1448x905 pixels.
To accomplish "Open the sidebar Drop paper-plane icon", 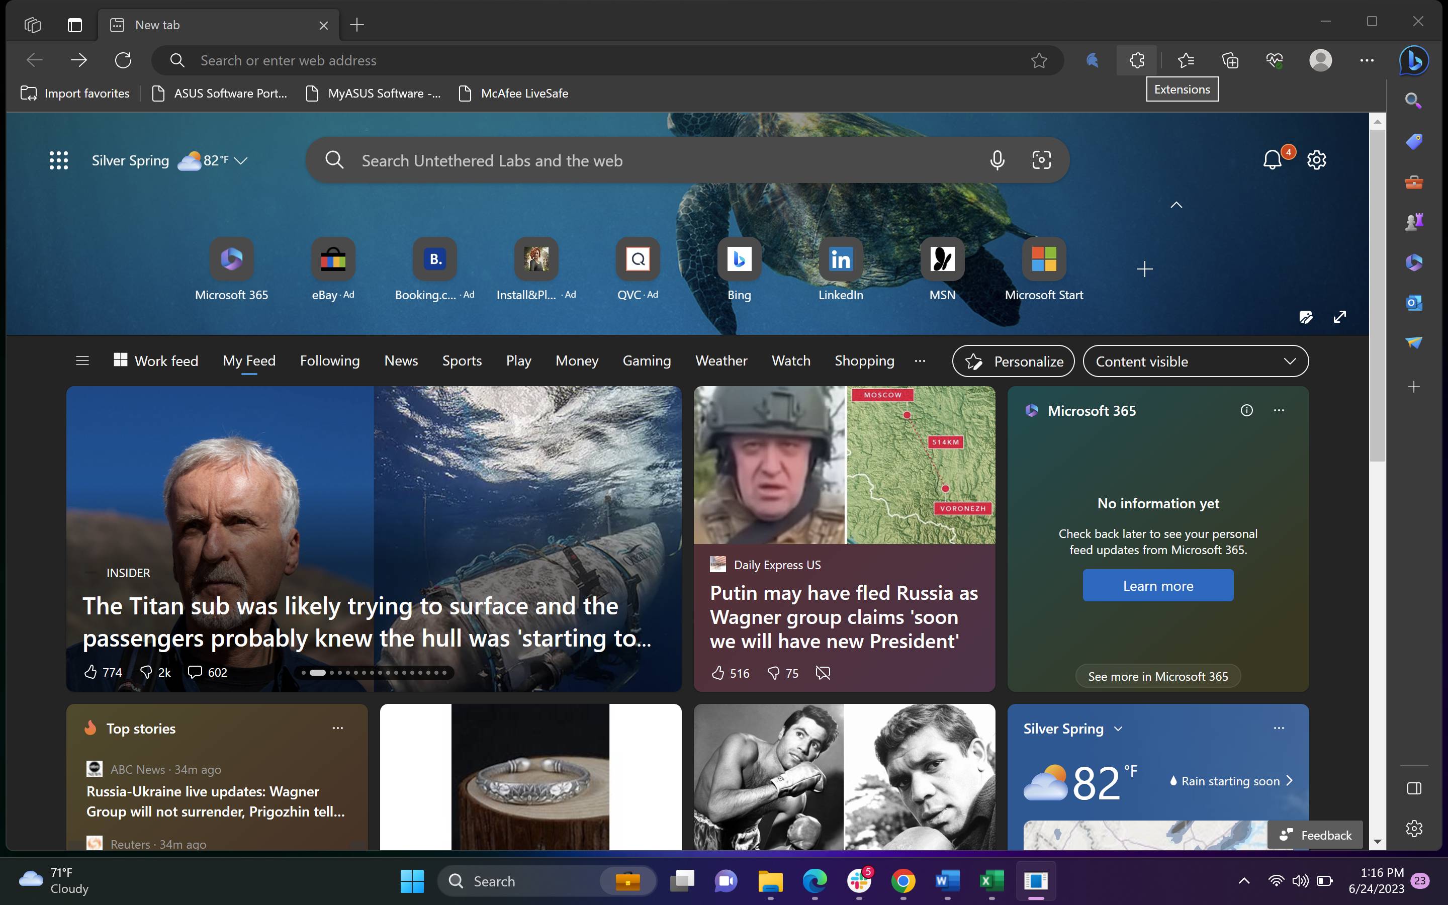I will click(1413, 342).
